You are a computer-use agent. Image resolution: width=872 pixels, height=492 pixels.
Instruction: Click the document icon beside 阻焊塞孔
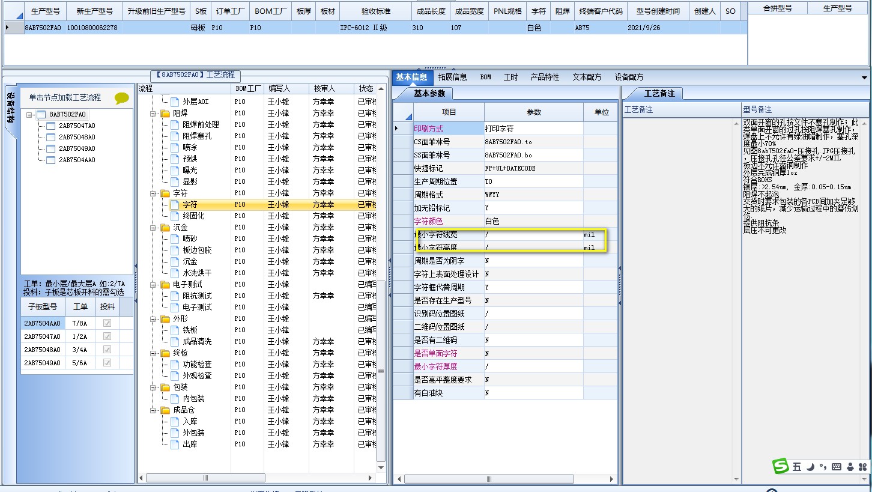(175, 136)
